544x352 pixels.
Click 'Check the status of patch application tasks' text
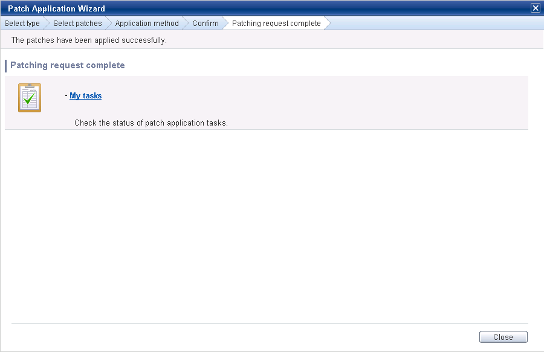(151, 123)
